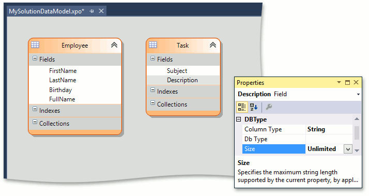This screenshot has height=196, width=369.
Task: Click the Employee entity title
Action: (75, 45)
